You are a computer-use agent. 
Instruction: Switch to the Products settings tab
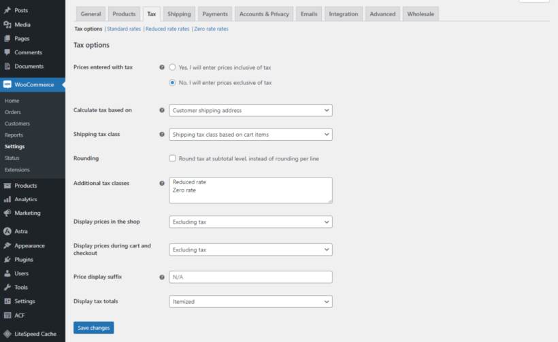point(125,14)
